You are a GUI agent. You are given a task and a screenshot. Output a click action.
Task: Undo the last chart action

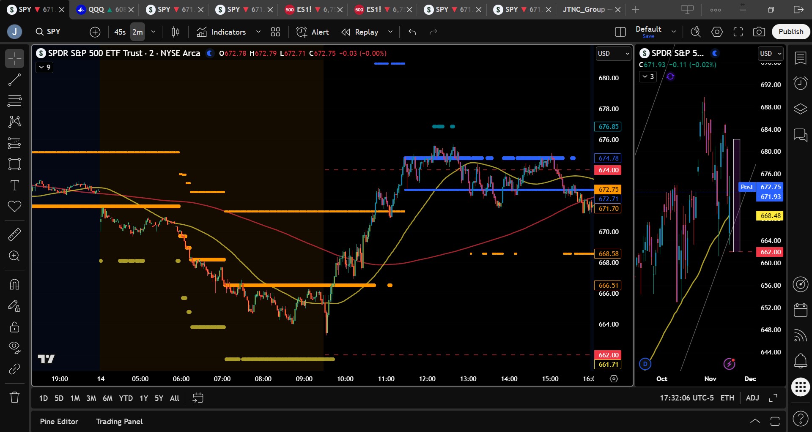(x=412, y=32)
